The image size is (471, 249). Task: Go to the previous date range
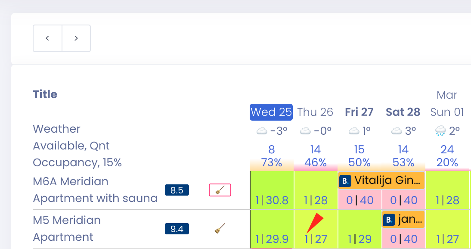[47, 38]
